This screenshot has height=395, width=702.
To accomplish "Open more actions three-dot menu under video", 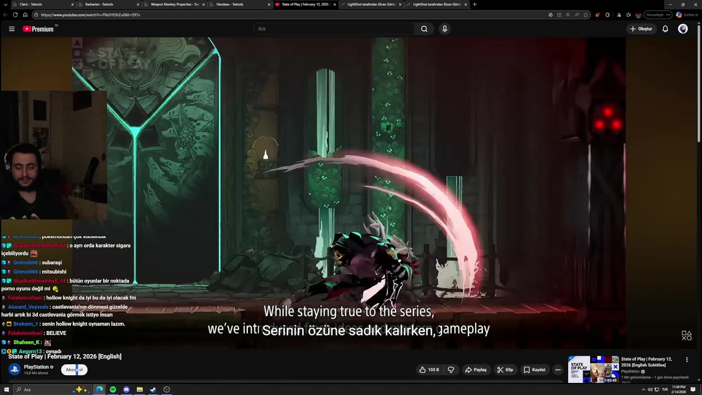I will 558,370.
